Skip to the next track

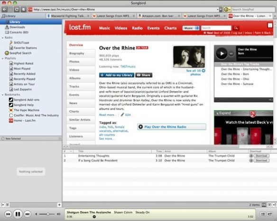click(x=27, y=214)
